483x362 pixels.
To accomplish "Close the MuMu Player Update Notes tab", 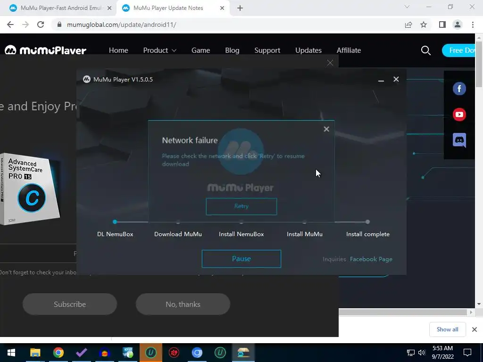I will point(222,8).
